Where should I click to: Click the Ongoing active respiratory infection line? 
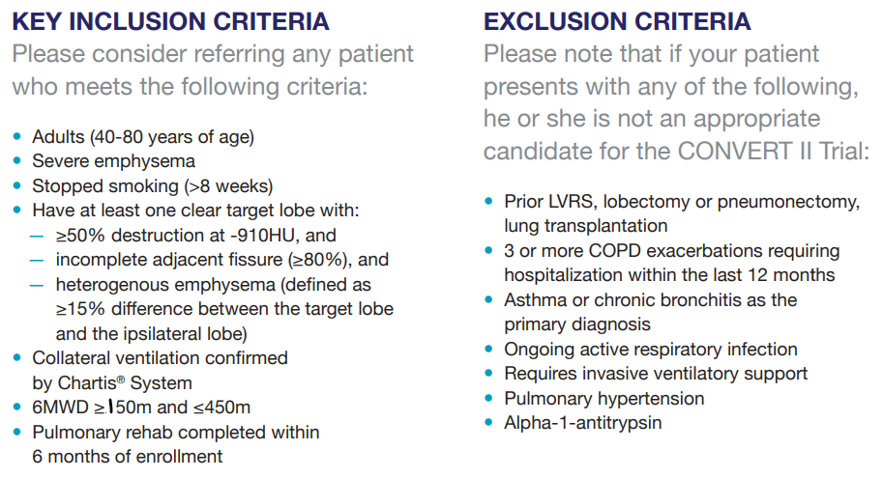(x=650, y=349)
